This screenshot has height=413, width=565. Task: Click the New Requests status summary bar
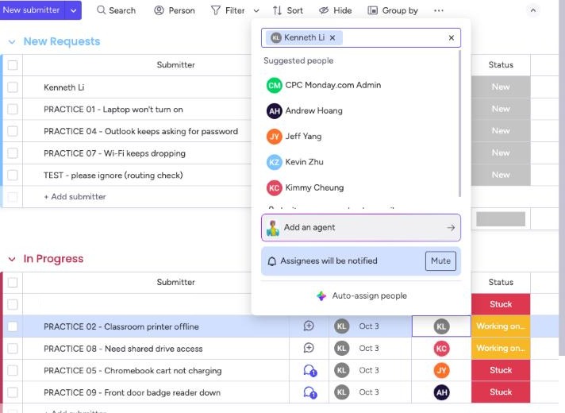tap(501, 219)
